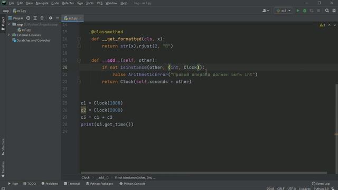Open the TODO tool window
338x190 pixels.
click(x=30, y=184)
